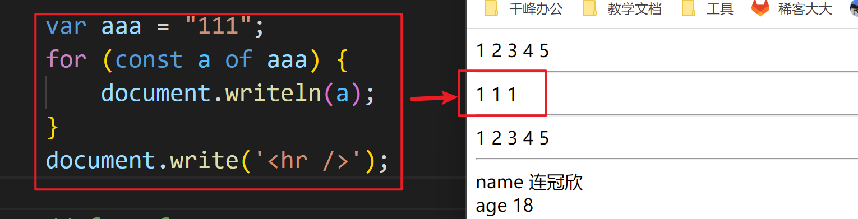Click the code line var aaa = "111";
Viewport: 858px width, 219px height.
154,26
